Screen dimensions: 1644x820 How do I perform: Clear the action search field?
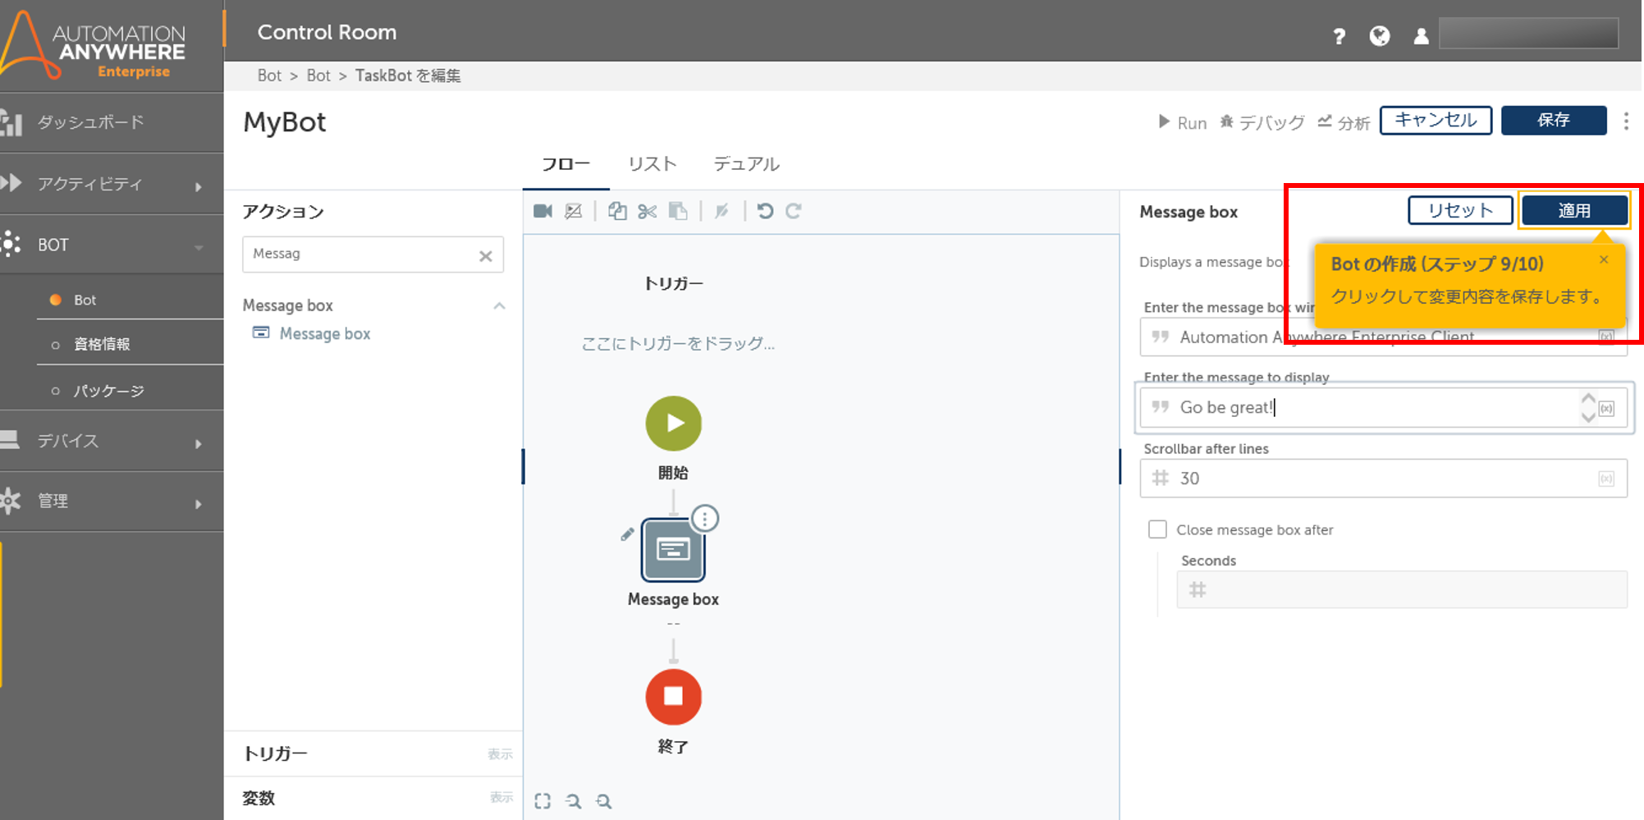(485, 256)
